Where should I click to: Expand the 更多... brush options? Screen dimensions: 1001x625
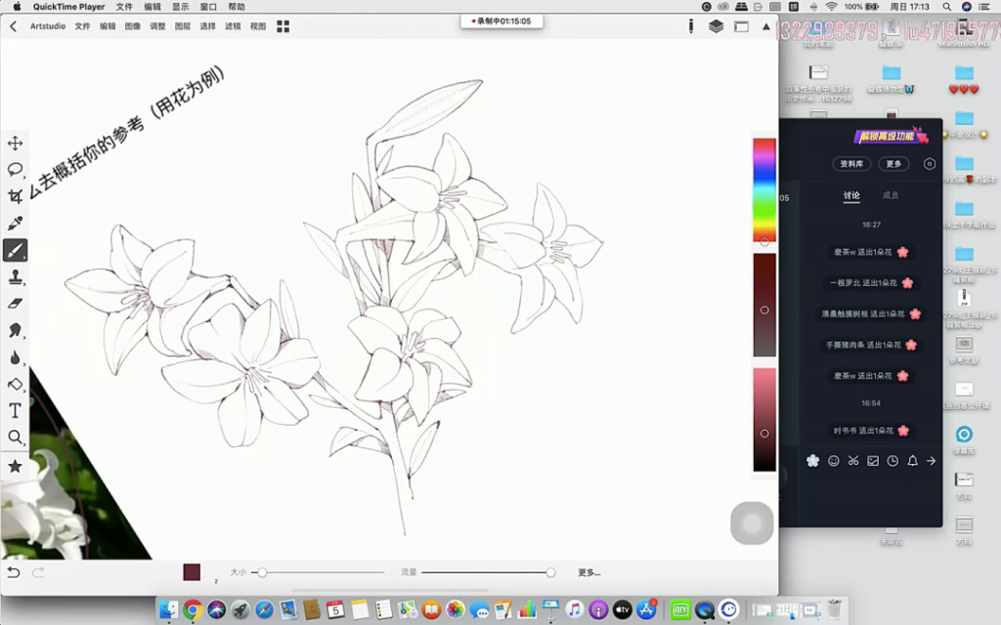tap(588, 572)
